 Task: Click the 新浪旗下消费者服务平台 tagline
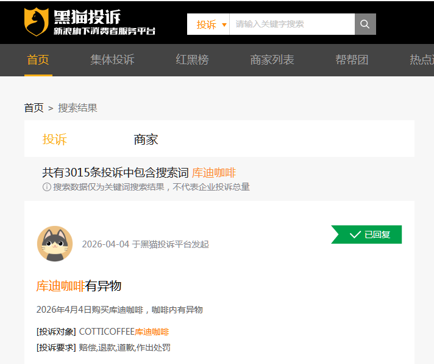point(104,31)
